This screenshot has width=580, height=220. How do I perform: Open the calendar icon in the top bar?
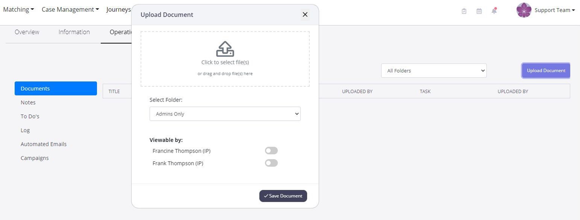tap(479, 11)
